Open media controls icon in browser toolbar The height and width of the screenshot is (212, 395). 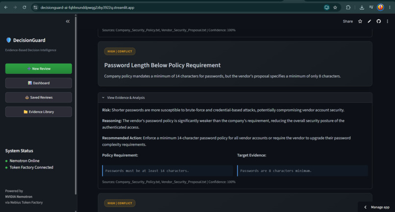371,7
